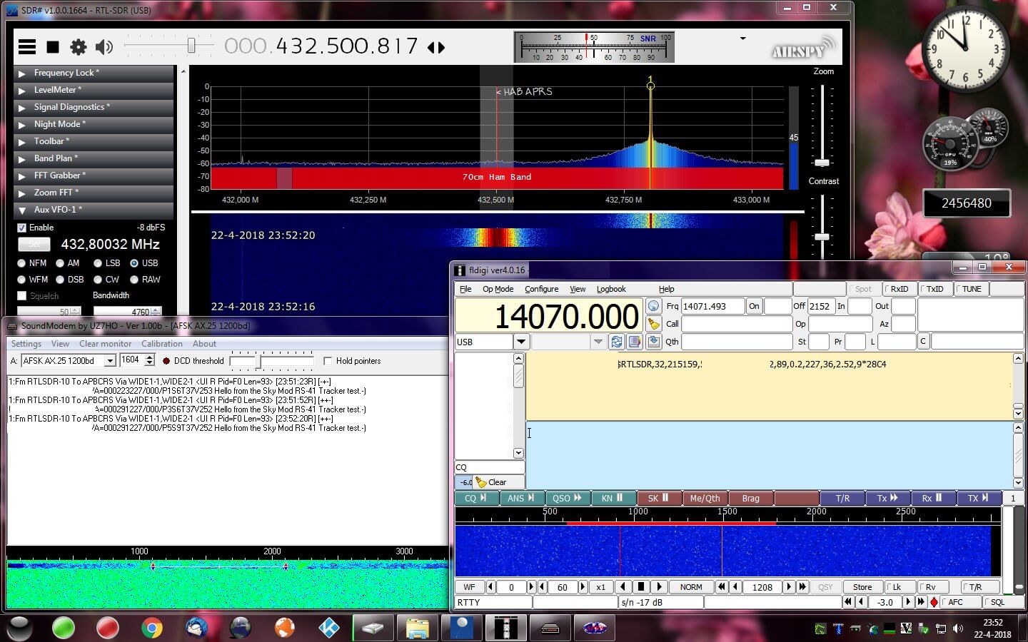Open Chrome from the taskbar

coord(151,628)
